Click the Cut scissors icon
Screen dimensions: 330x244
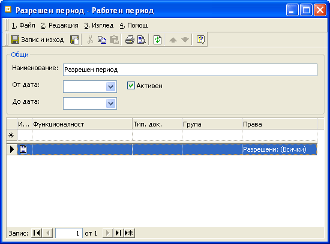coord(90,40)
